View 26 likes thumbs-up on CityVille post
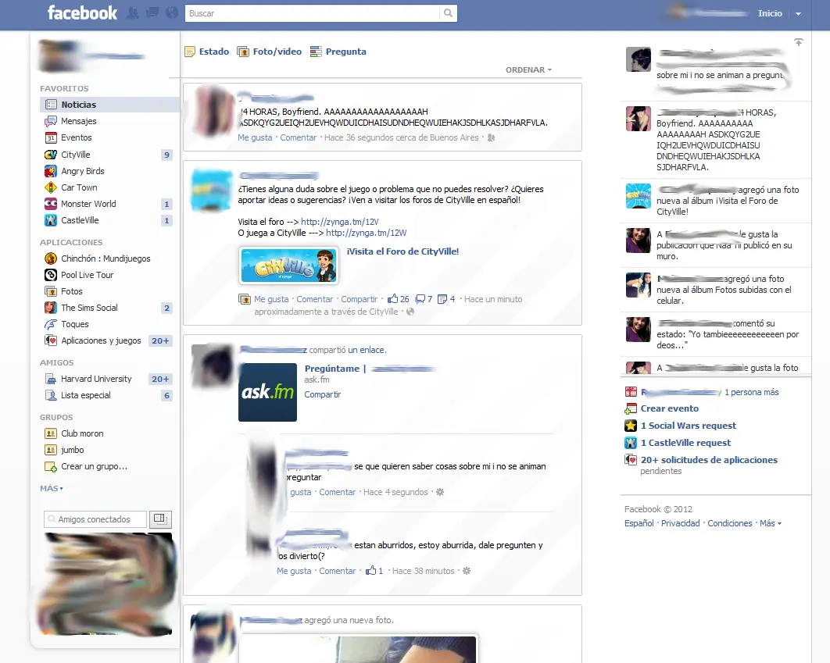Viewport: 830px width, 663px height. click(x=398, y=299)
